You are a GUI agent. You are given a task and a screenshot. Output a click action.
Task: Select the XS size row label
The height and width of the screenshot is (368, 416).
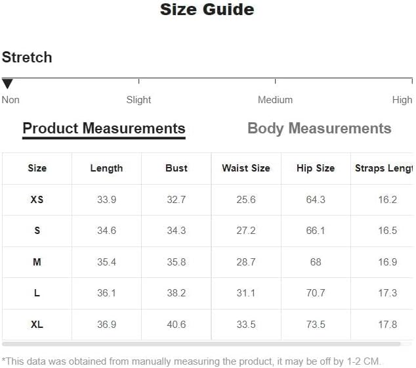37,200
